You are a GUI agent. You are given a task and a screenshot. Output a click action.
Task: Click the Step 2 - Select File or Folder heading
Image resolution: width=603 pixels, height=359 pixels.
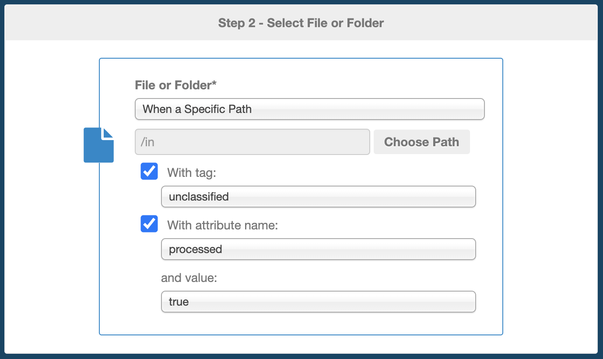301,23
